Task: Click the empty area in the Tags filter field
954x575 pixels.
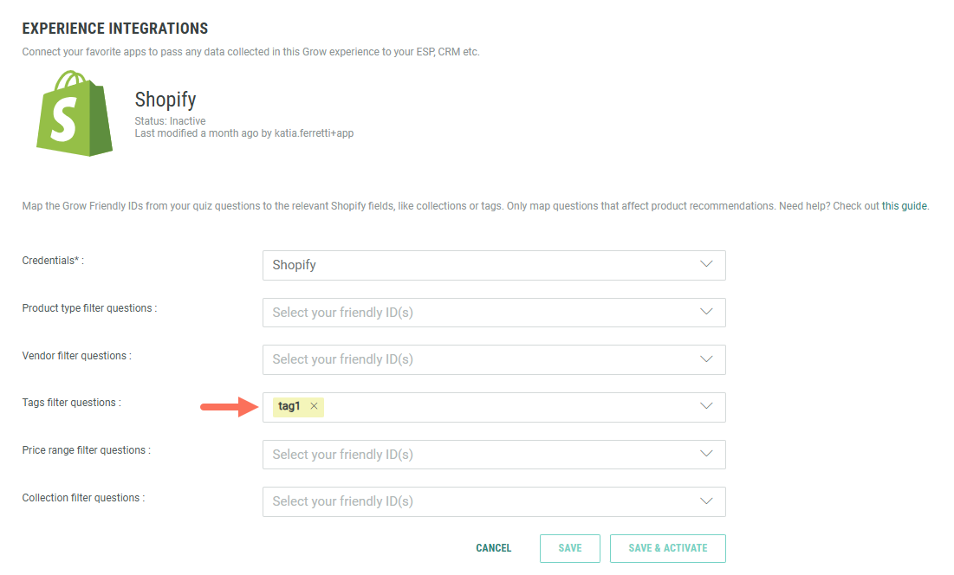Action: point(503,407)
